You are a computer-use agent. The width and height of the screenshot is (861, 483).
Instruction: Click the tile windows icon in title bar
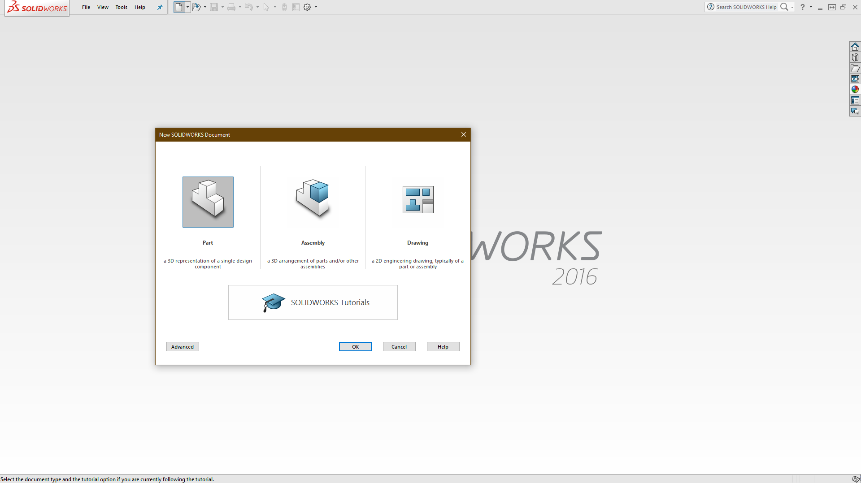832,7
